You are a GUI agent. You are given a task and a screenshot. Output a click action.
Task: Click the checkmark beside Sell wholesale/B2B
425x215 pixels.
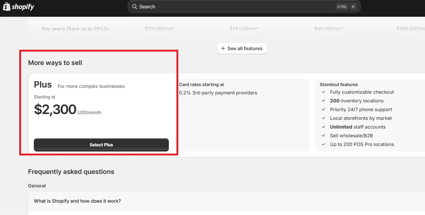tap(323, 135)
